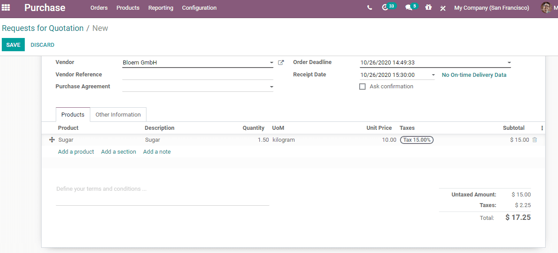This screenshot has height=253, width=558.
Task: Click Add a note link
Action: pos(157,151)
